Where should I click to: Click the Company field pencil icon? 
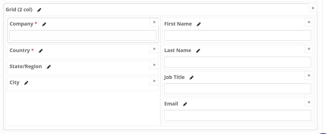click(x=44, y=24)
